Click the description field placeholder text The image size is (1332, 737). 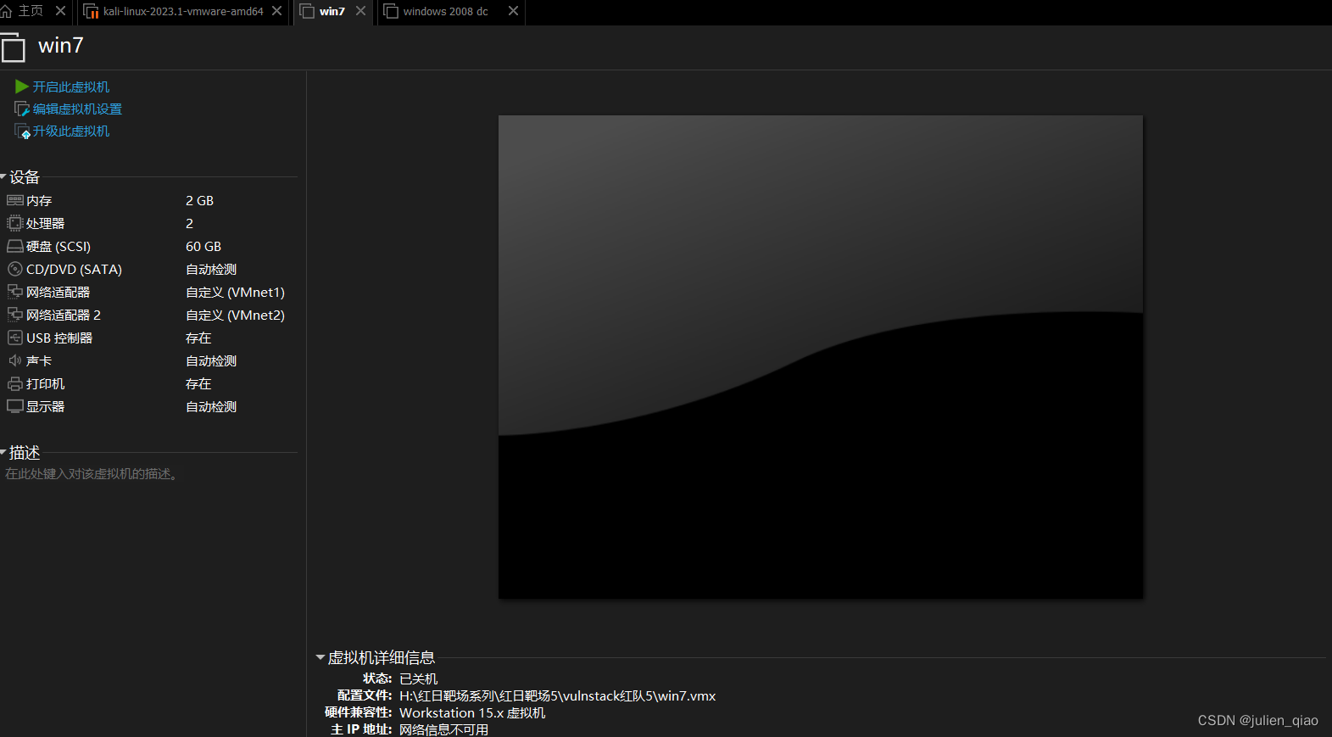93,474
